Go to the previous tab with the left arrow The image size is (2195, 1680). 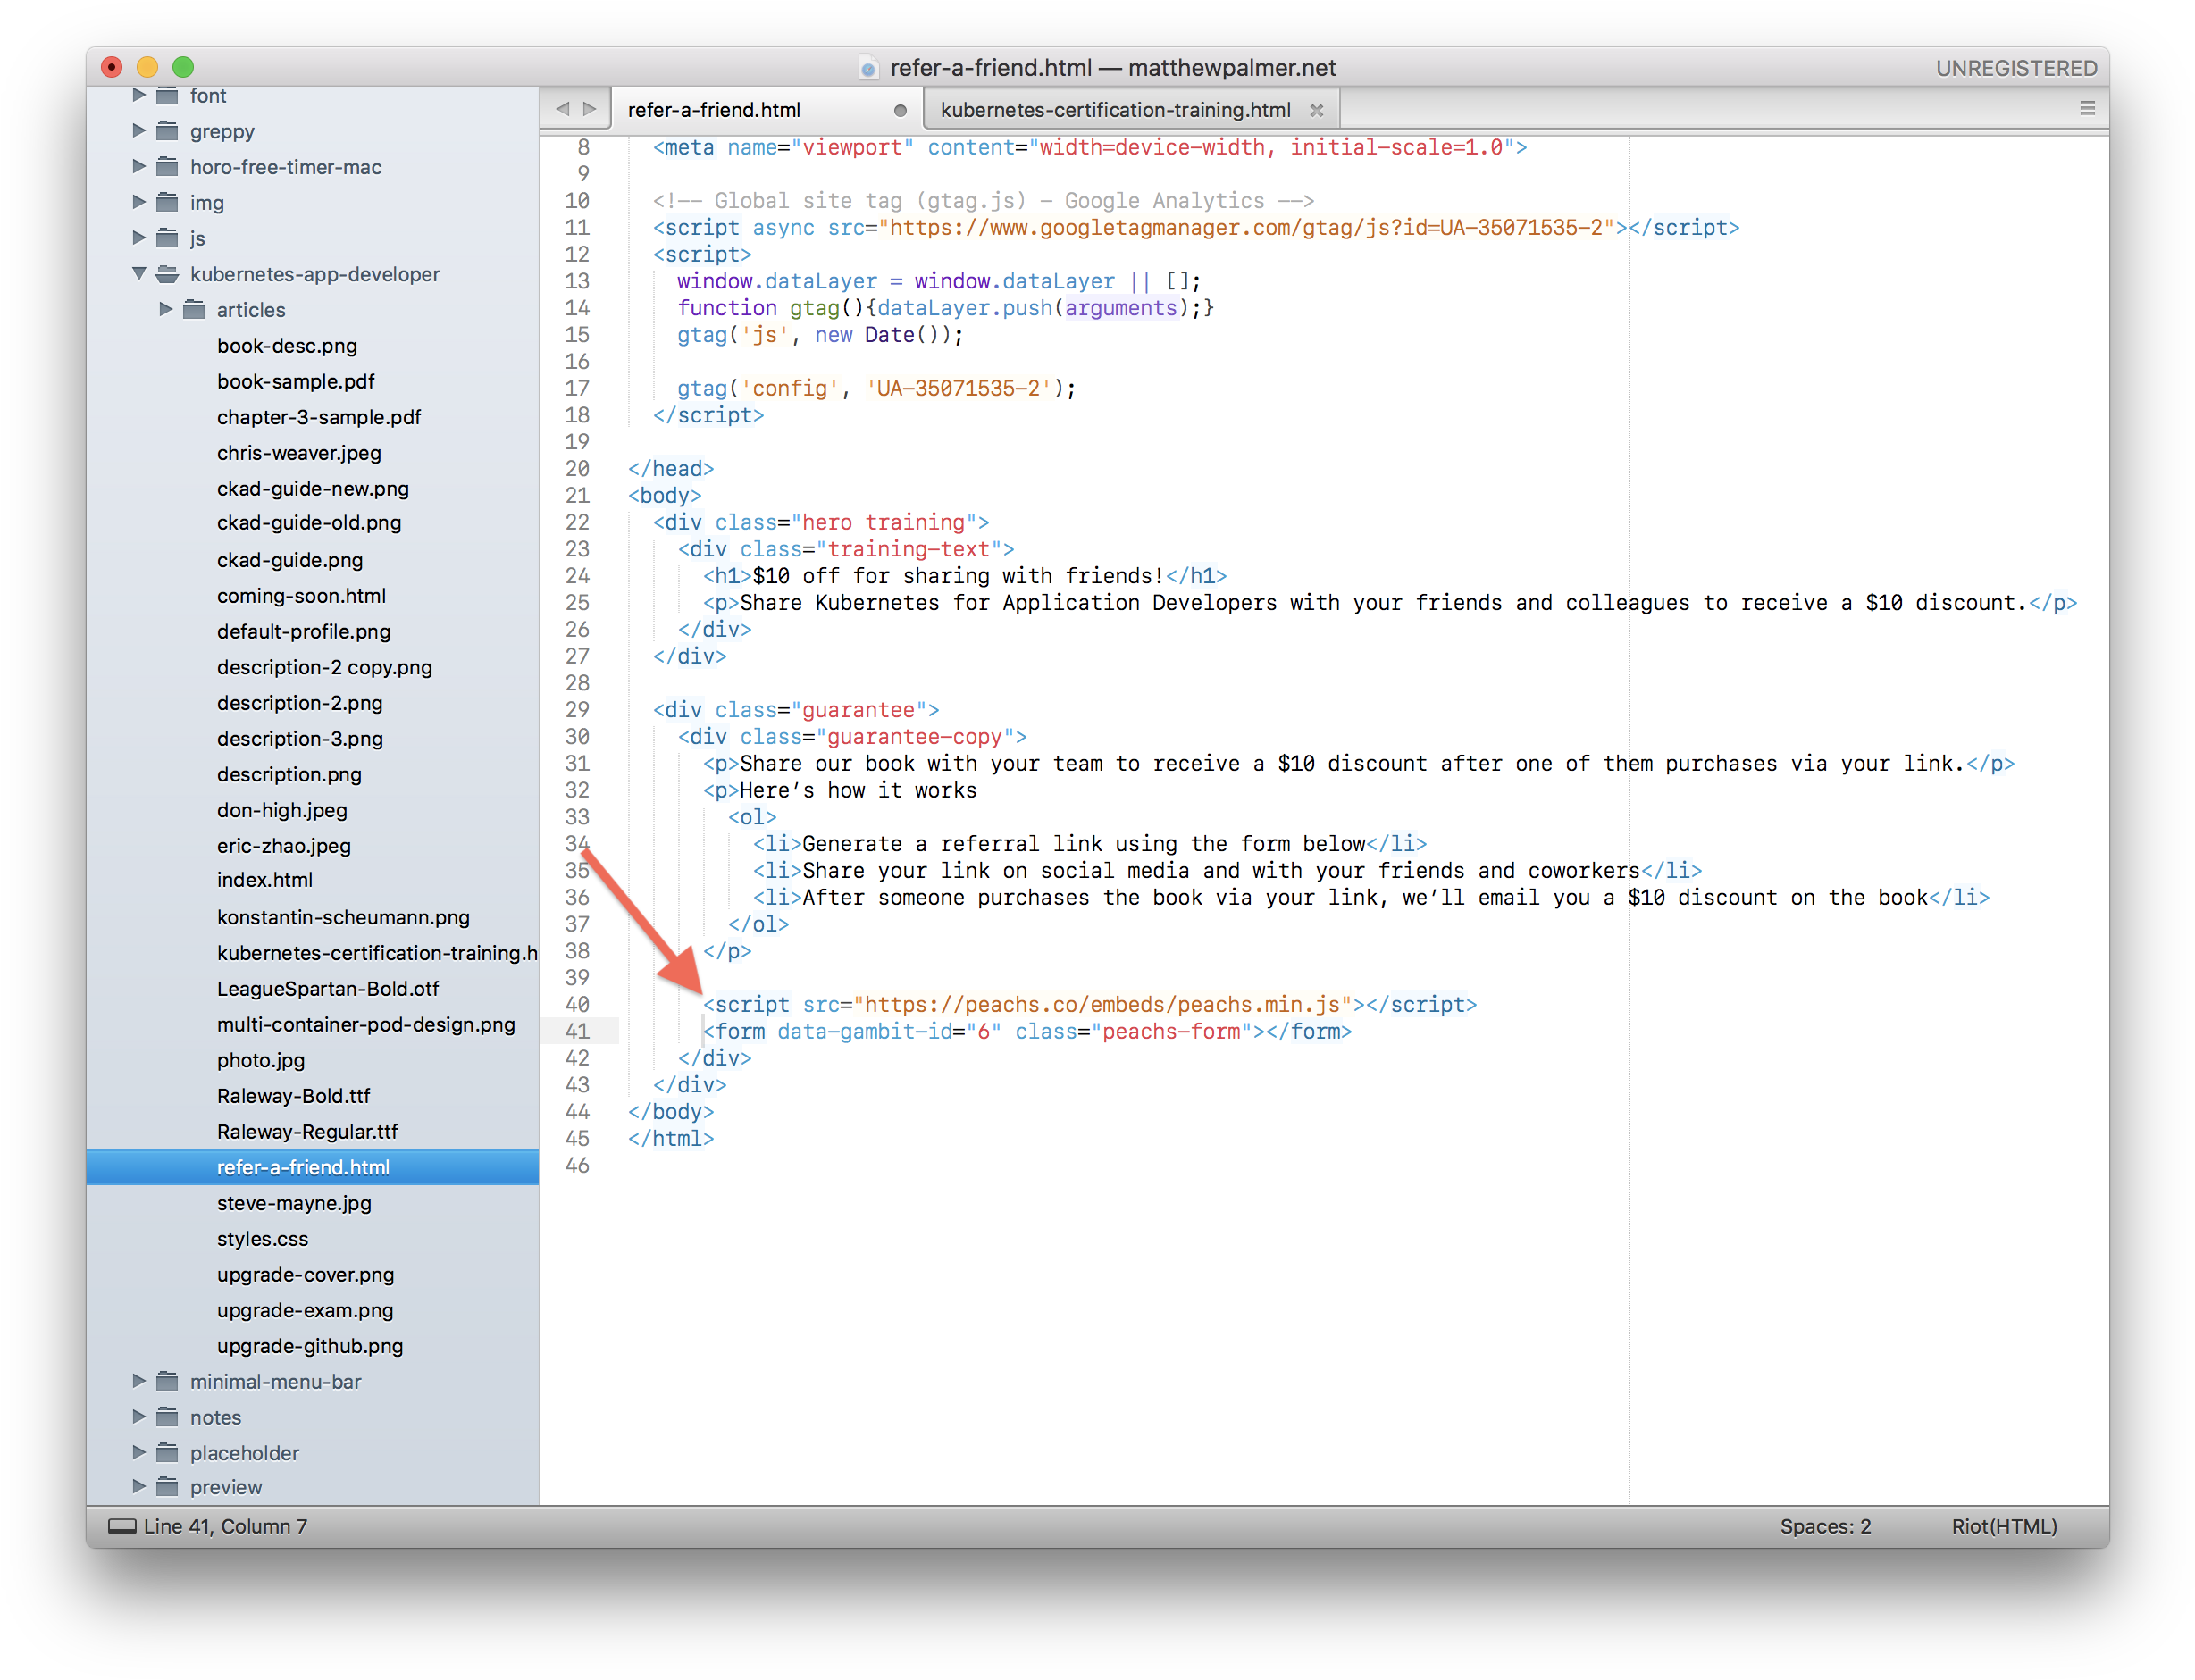click(563, 108)
